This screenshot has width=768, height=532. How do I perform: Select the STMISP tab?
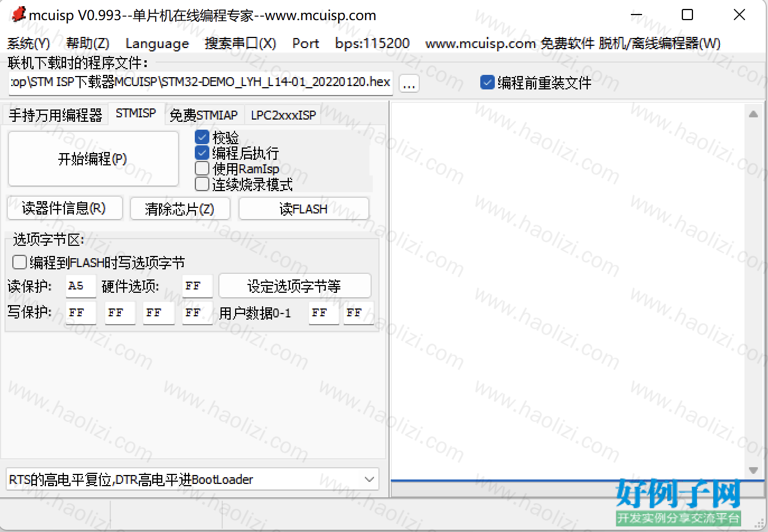136,113
